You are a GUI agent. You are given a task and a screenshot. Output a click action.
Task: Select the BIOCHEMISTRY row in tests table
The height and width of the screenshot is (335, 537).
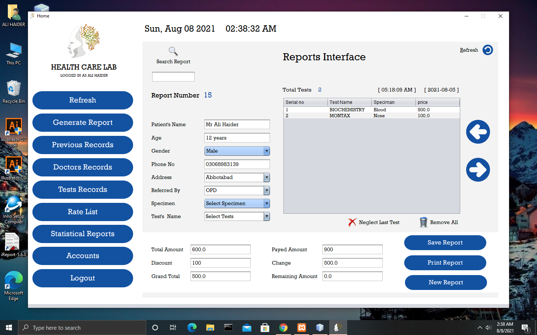click(372, 110)
